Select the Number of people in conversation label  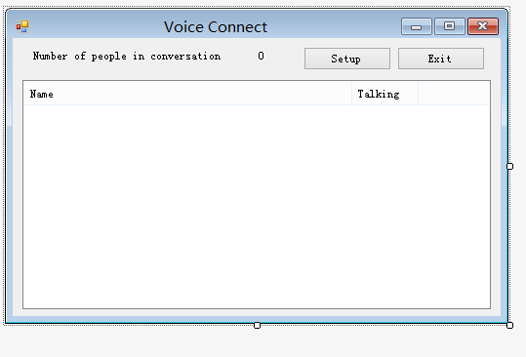127,56
